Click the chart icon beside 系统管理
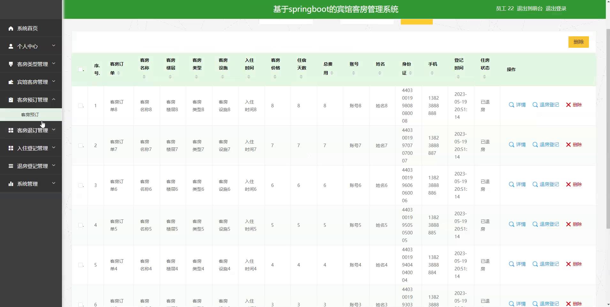Image resolution: width=610 pixels, height=307 pixels. (x=11, y=184)
